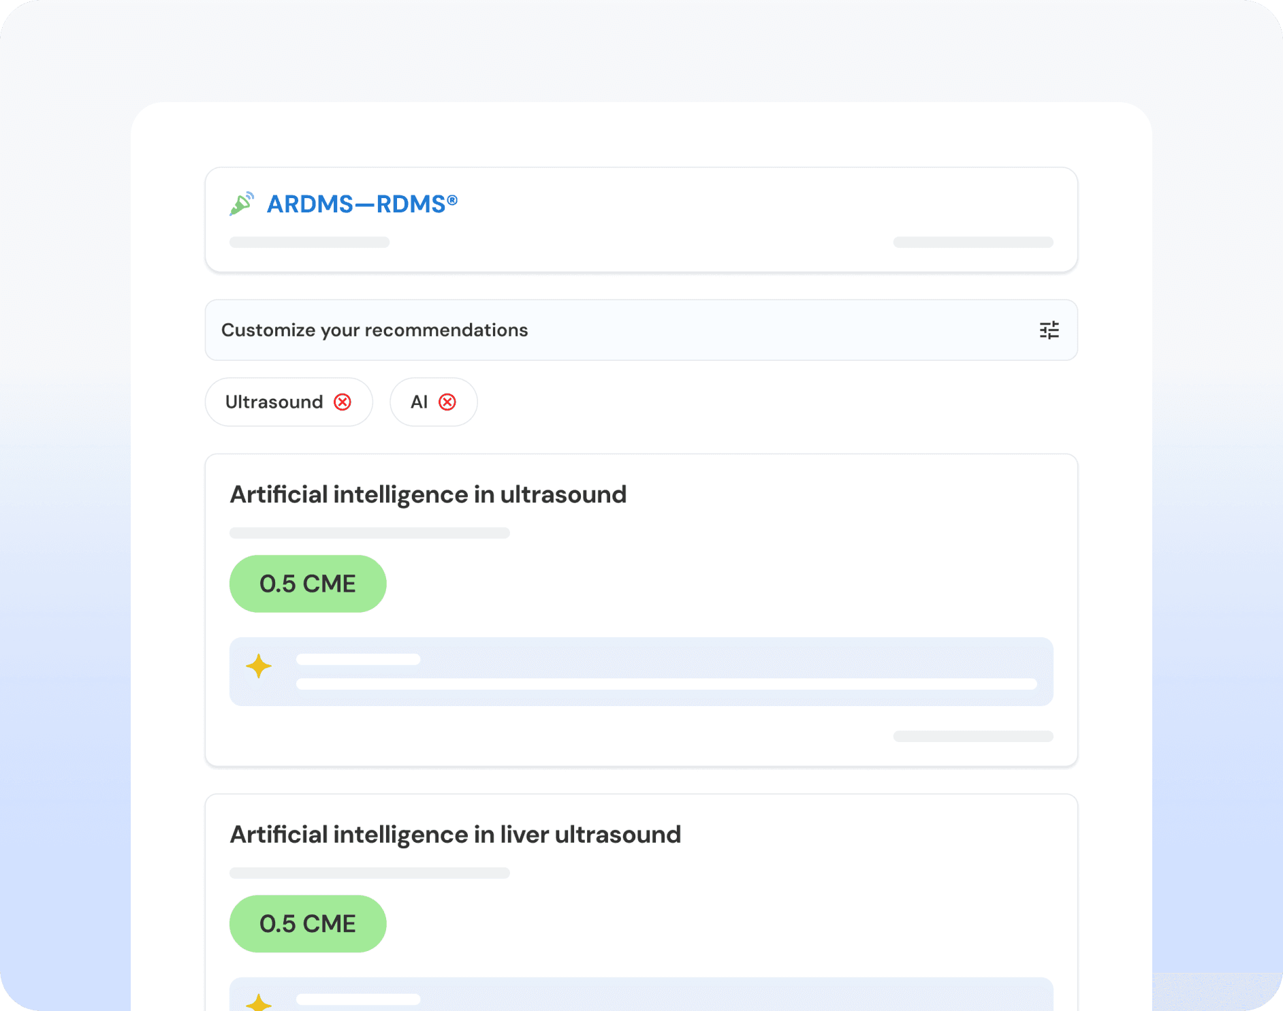Remove the Ultrasound filter via its red X

pos(343,402)
